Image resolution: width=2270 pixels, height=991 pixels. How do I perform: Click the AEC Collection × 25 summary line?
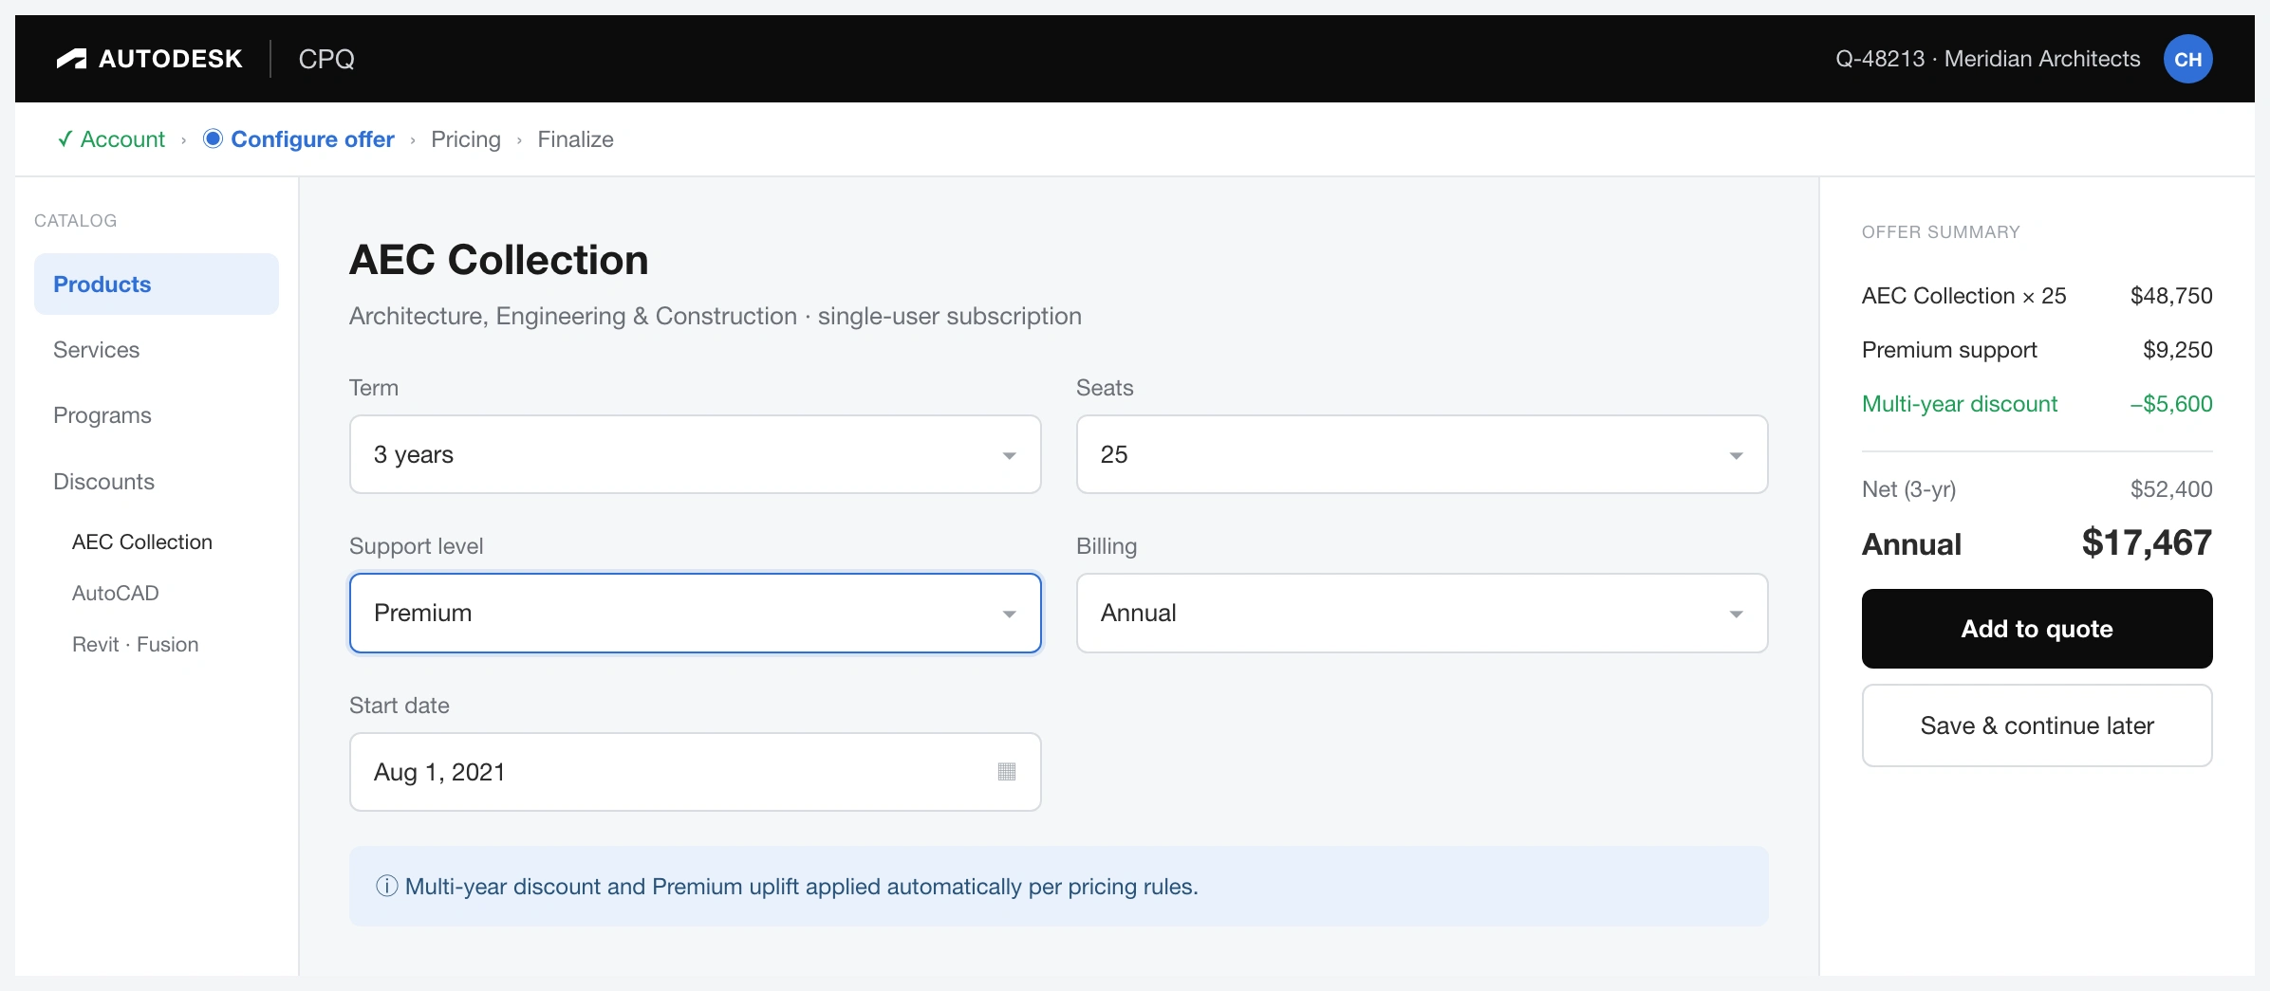click(x=2037, y=296)
